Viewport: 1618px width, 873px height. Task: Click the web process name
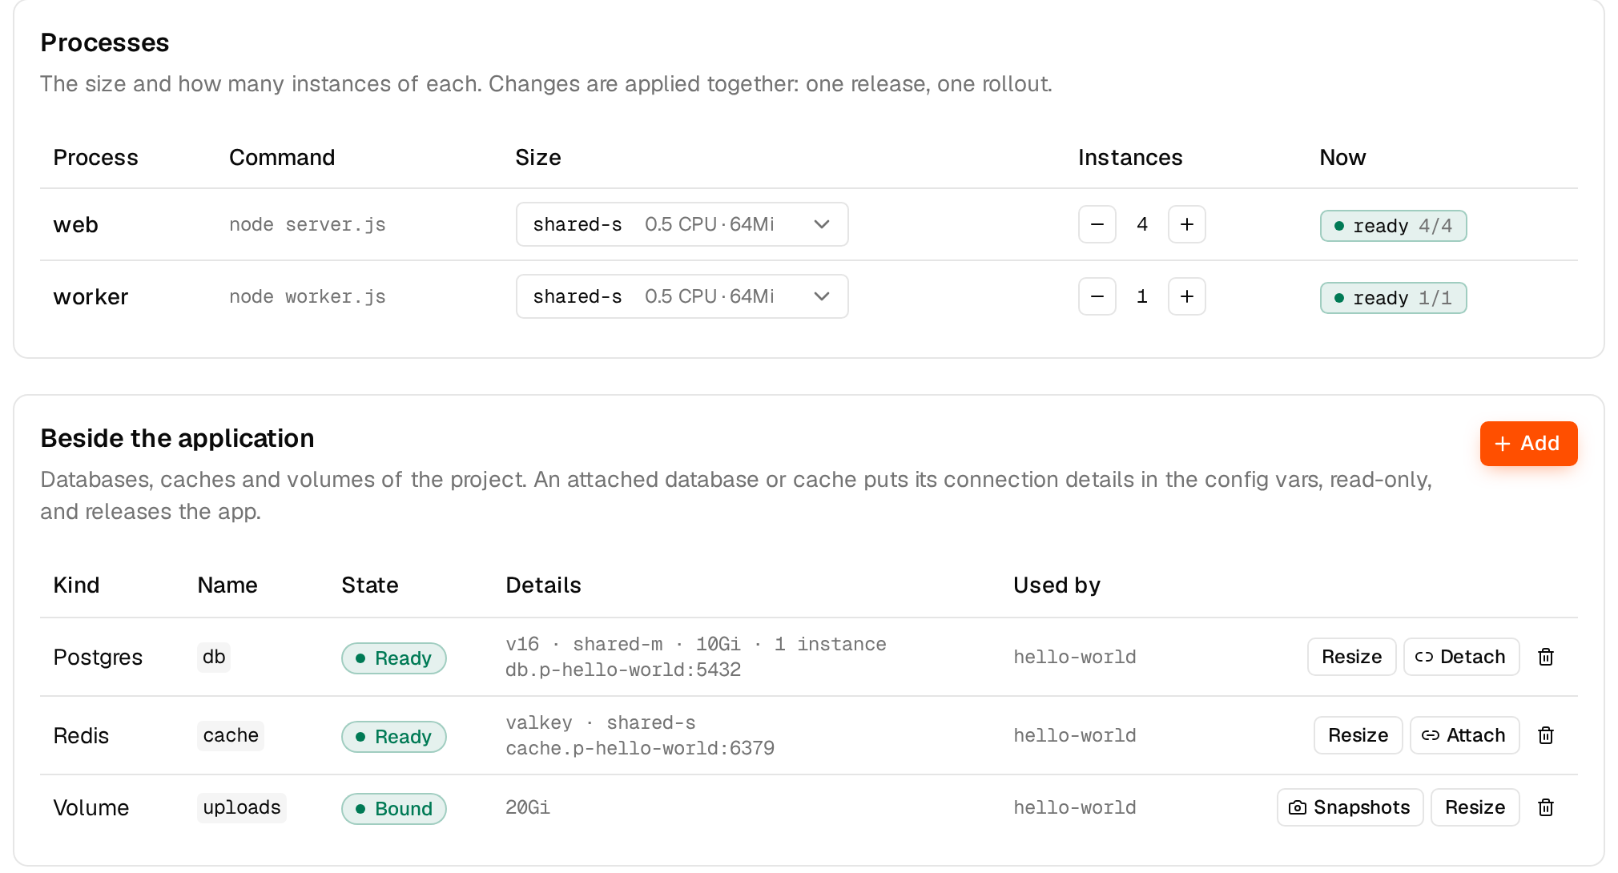[x=76, y=225]
